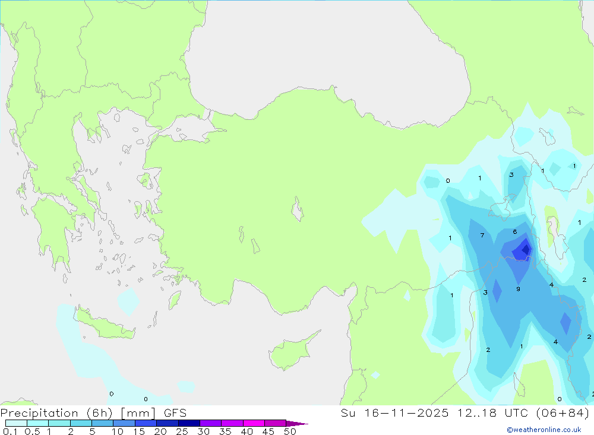Click the 20–25 mm dark blue swatch
The image size is (594, 435).
[x=168, y=423]
